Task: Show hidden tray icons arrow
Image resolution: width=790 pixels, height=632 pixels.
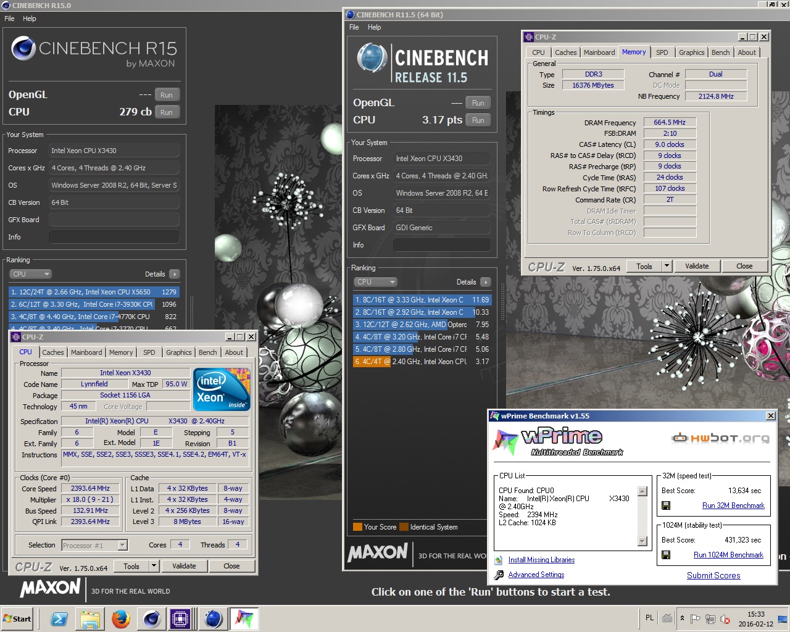Action: [682, 618]
